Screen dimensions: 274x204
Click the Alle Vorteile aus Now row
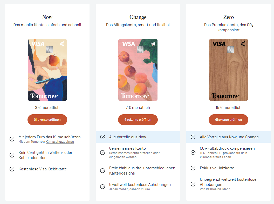point(138,137)
